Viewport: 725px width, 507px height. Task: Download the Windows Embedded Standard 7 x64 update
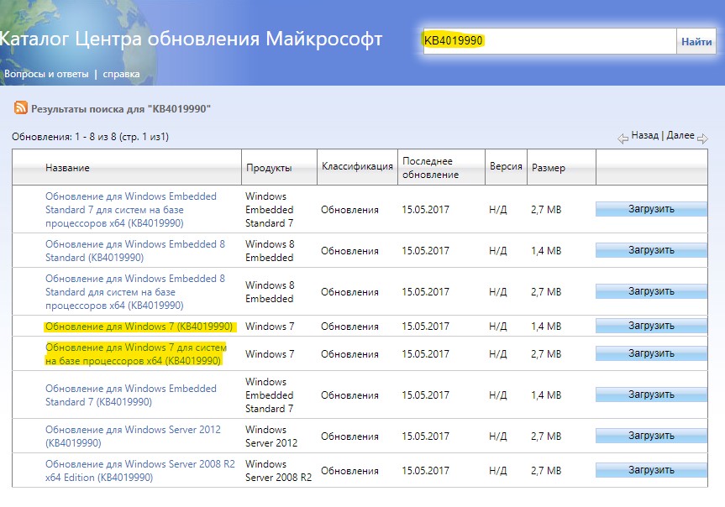pyautogui.click(x=651, y=209)
